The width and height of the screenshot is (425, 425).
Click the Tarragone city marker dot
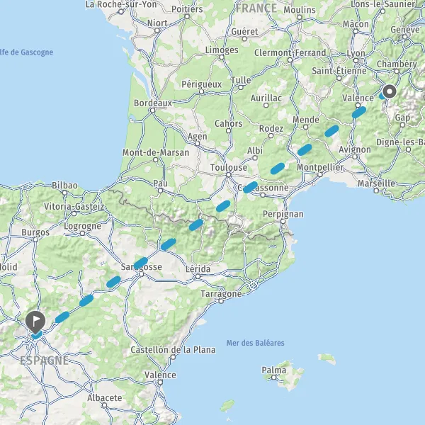click(221, 301)
